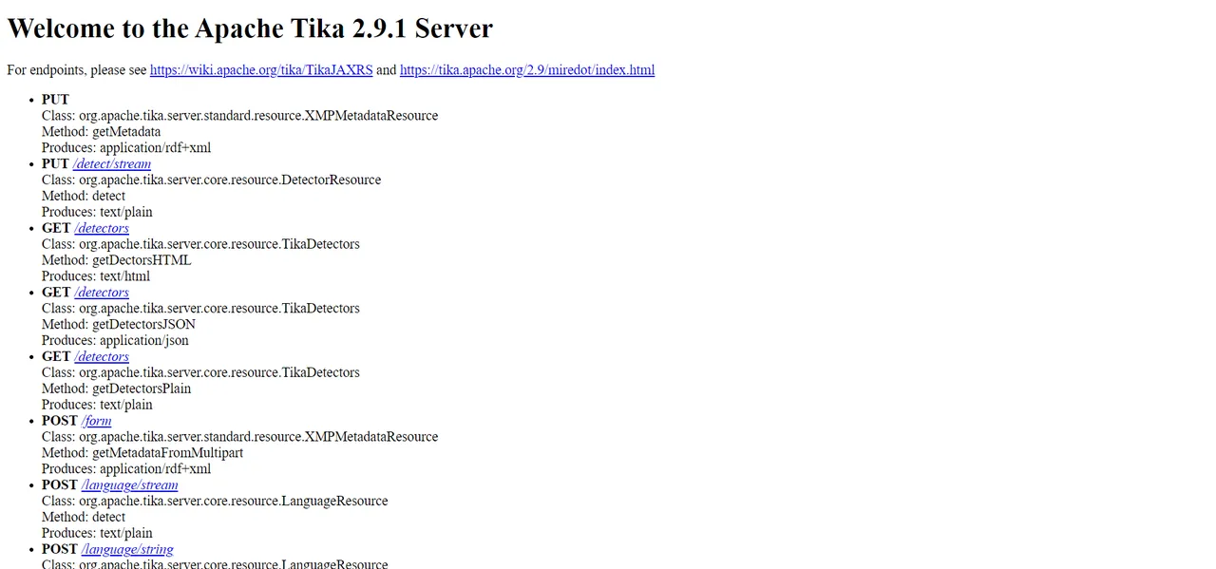Click the DetectorResource class line
Image resolution: width=1216 pixels, height=569 pixels.
click(211, 180)
